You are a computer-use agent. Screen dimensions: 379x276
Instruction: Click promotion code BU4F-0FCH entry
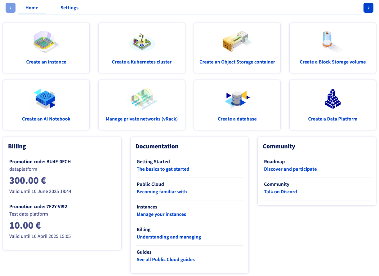tap(40, 161)
